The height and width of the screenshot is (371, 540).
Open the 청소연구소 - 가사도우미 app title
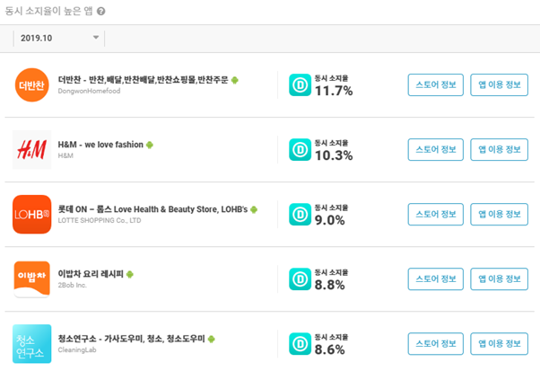click(x=131, y=339)
